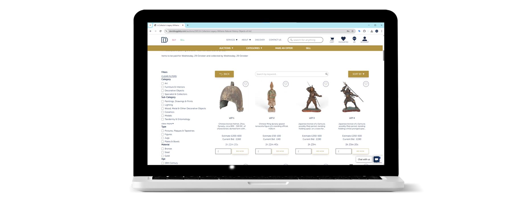The height and width of the screenshot is (205, 513).
Task: Reload the page with browser refresh icon
Action: (160, 31)
